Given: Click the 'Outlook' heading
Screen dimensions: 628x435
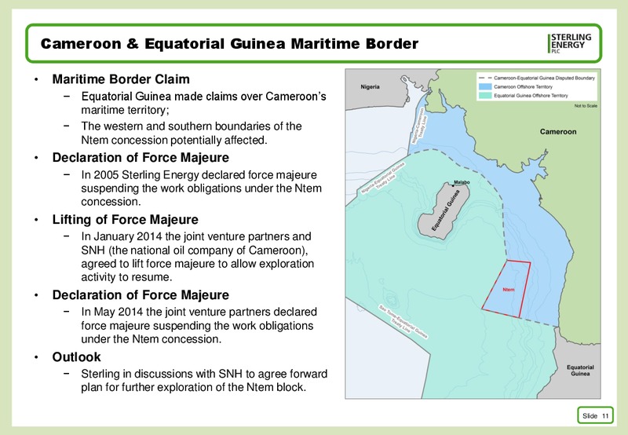Looking at the screenshot, I should coord(76,357).
